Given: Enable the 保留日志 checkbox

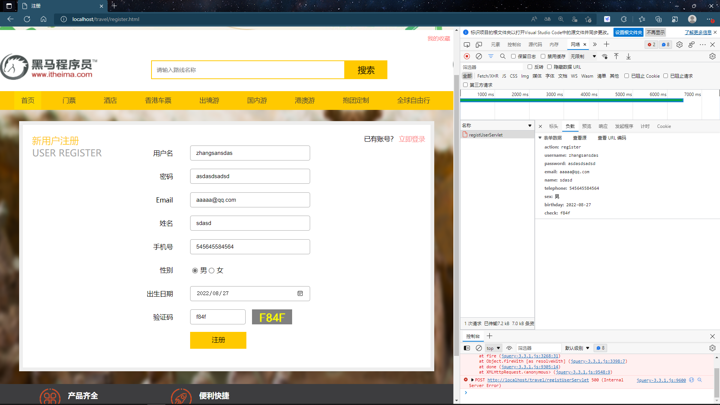Looking at the screenshot, I should click(x=513, y=56).
